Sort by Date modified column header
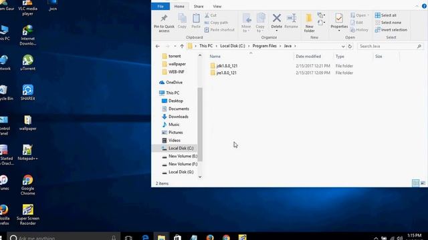The height and width of the screenshot is (240, 428). pos(308,56)
